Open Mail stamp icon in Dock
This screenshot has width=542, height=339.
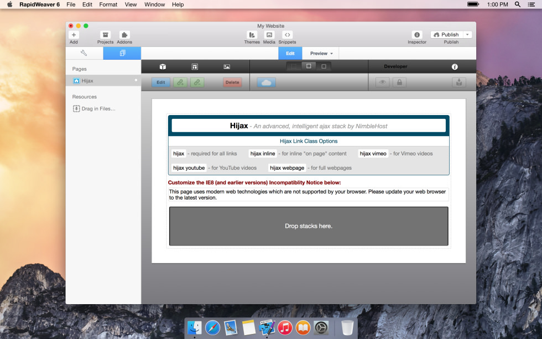tap(231, 327)
